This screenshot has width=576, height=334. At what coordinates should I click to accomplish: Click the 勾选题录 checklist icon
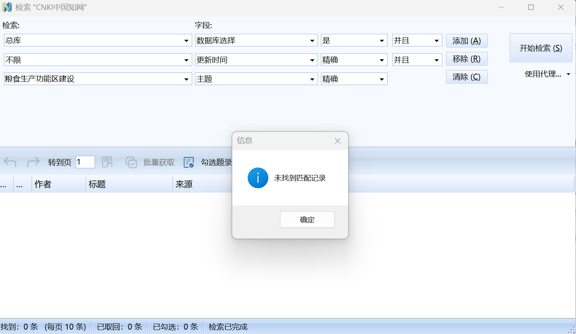(x=189, y=162)
